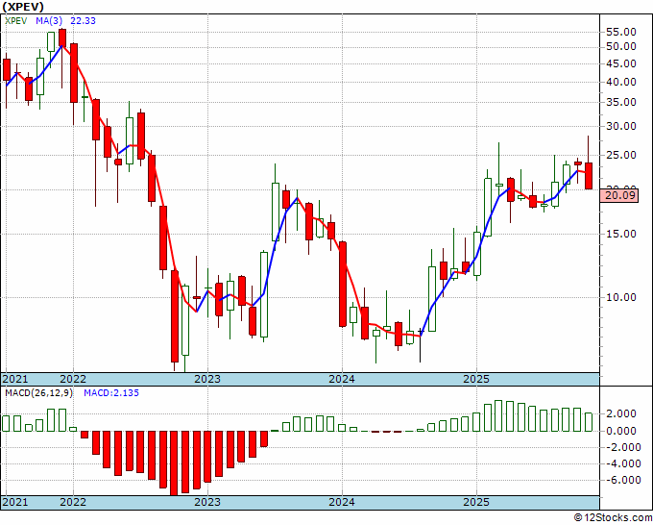Screen dimensions: 653x525
Task: Click the 2022 label on price chart timeline
Action: click(x=73, y=379)
